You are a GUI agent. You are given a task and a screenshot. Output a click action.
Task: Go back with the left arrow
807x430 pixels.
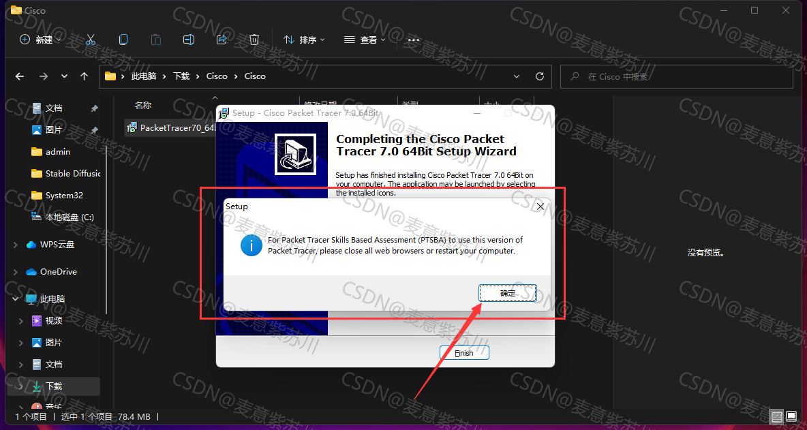click(20, 76)
